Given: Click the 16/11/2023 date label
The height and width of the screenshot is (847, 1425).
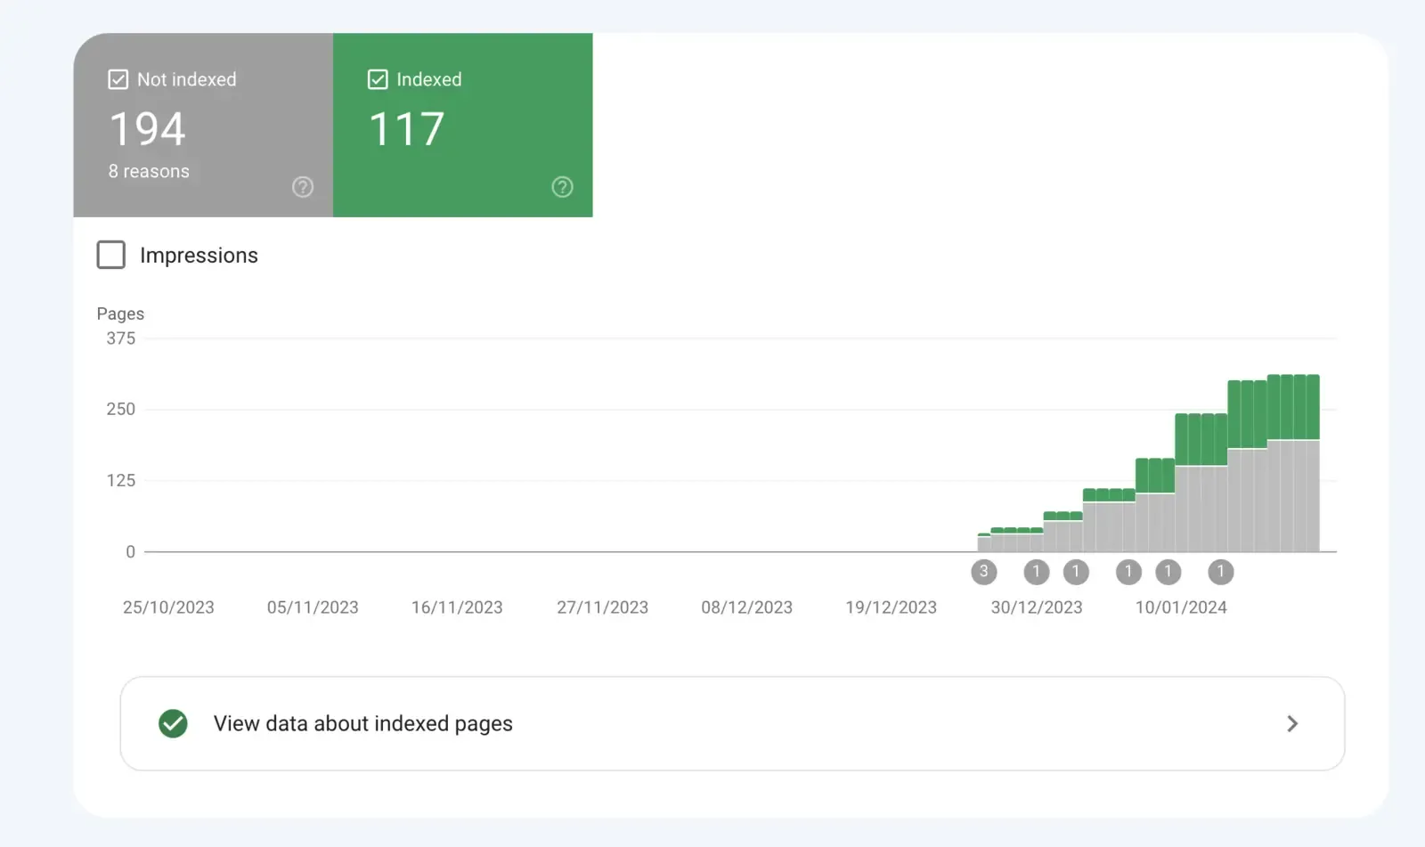Looking at the screenshot, I should (457, 607).
